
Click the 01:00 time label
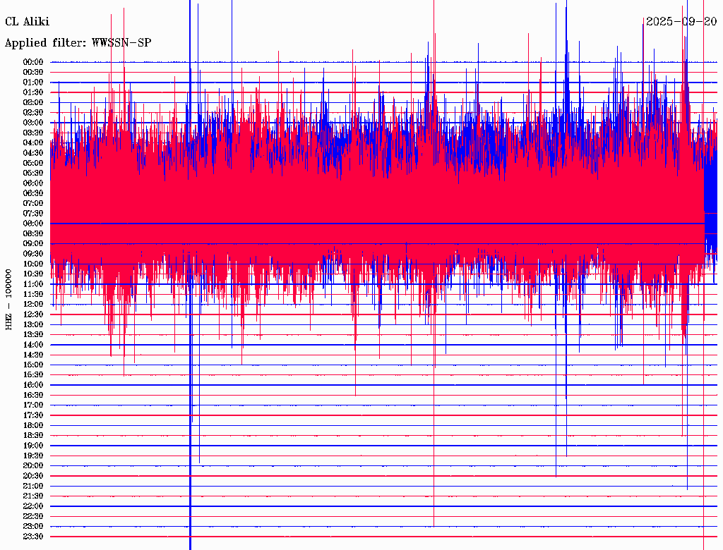(x=33, y=82)
